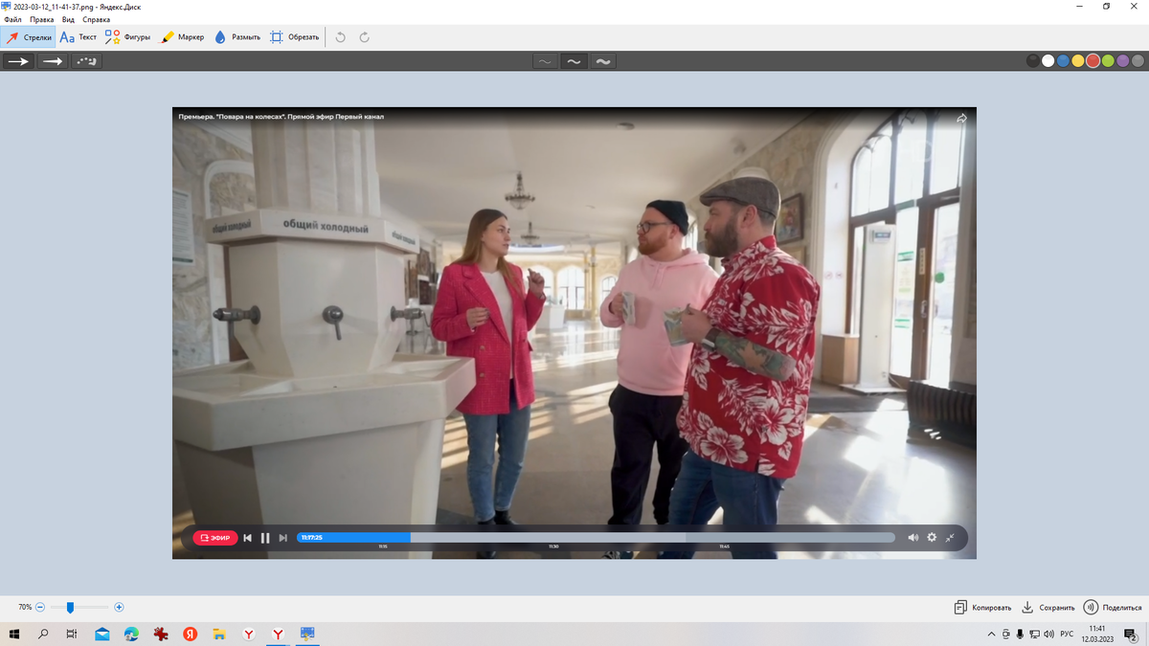Activate the Маркер highlighter tool
This screenshot has width=1149, height=646.
click(x=181, y=37)
